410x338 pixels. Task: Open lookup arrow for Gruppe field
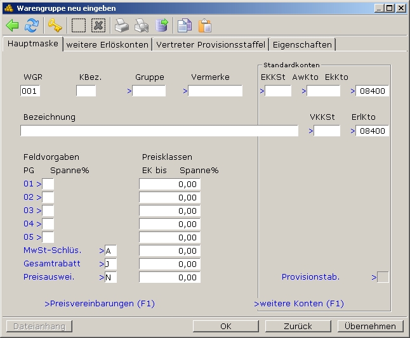[129, 91]
